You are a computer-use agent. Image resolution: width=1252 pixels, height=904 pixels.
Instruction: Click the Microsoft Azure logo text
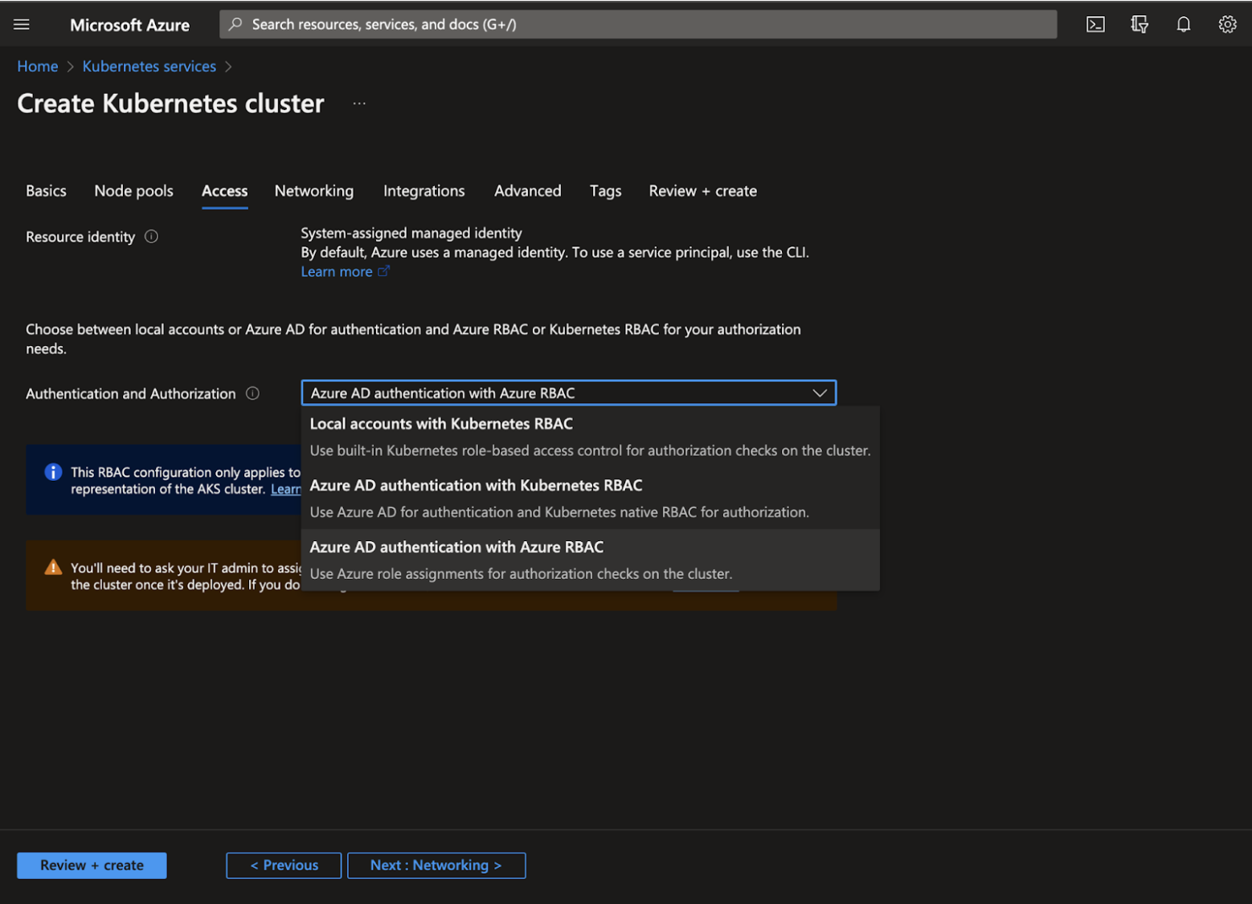click(129, 25)
